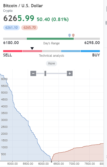Click the 6500.00 label on price axis
The height and width of the screenshot is (167, 107).
(59, 164)
